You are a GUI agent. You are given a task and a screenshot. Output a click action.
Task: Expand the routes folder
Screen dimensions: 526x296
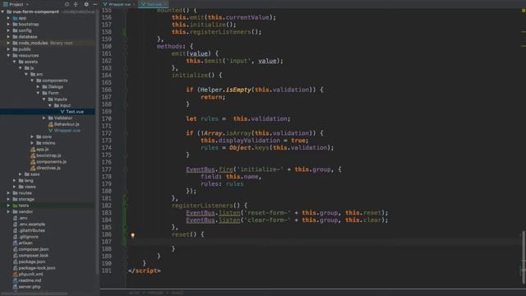click(x=9, y=193)
